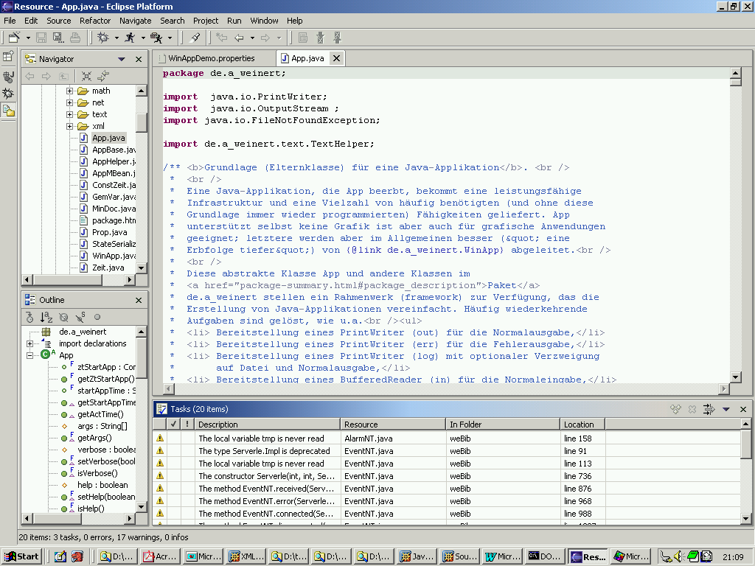Click the Filter icon in Tasks toolbar
755x566 pixels.
tap(709, 409)
